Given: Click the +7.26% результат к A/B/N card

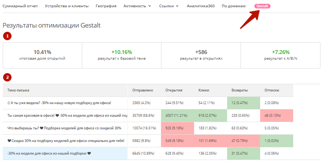Looking at the screenshot, I should [x=281, y=55].
